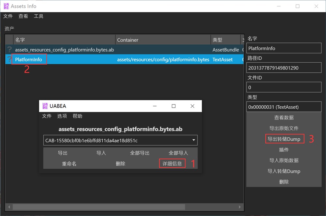This screenshot has height=216, width=326.
Task: Click the 全部导出 button
Action: coord(140,153)
